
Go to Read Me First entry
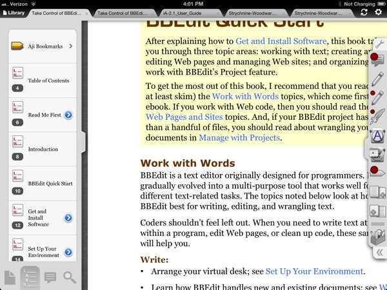43,115
